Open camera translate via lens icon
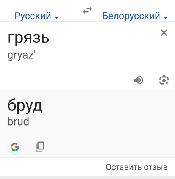The image size is (175, 179). 164,80
